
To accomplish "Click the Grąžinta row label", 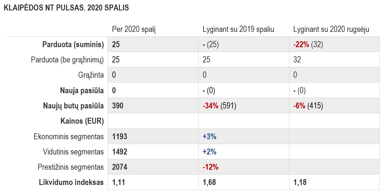I will pos(91,75).
